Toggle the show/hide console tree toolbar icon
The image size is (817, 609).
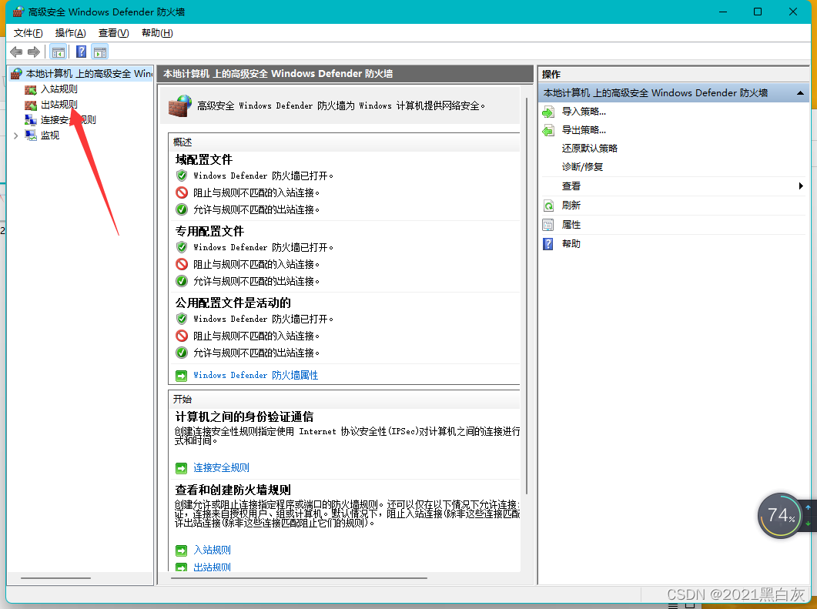click(x=59, y=52)
